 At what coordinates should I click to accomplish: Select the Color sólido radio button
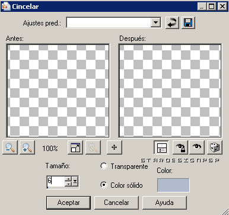click(x=104, y=185)
